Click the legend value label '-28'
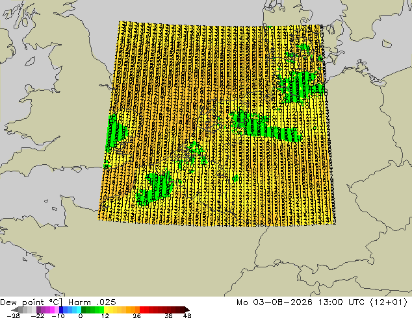Image resolution: width=412 pixels, height=318 pixels. (x=13, y=315)
